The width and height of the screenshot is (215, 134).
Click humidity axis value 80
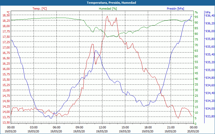pos(196,34)
